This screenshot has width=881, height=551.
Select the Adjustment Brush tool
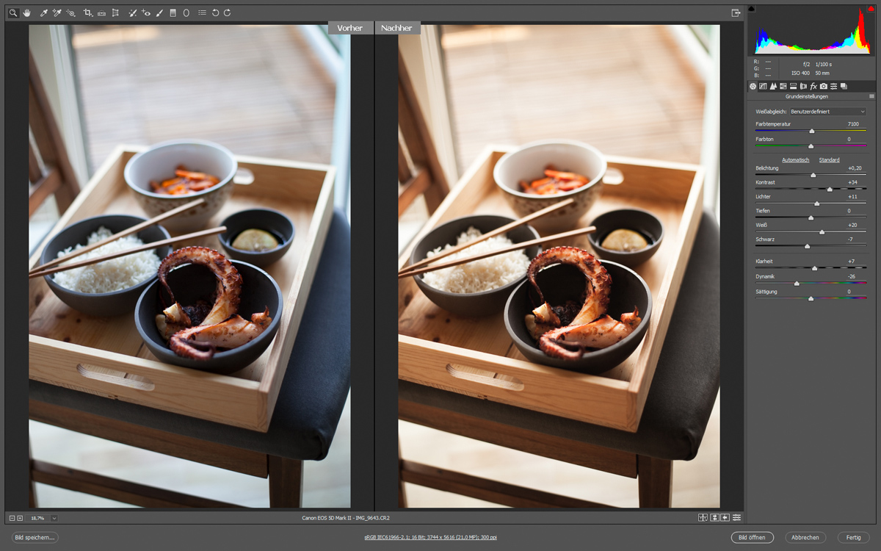pos(159,12)
